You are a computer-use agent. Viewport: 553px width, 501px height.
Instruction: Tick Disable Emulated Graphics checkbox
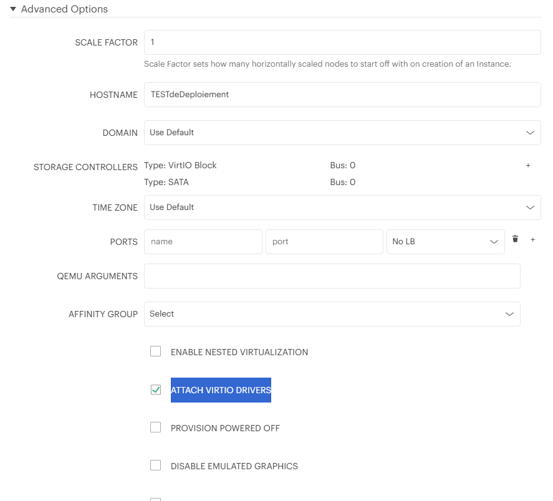click(x=155, y=465)
